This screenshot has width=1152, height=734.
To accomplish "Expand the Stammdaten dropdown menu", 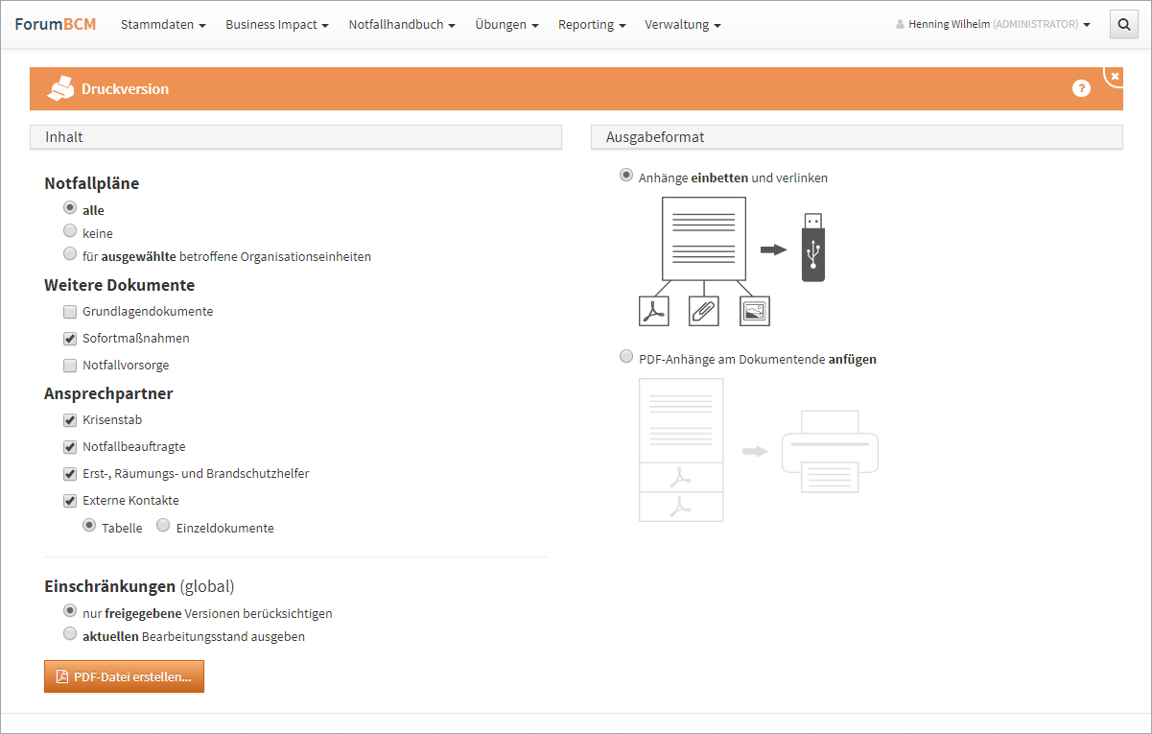I will click(x=163, y=25).
